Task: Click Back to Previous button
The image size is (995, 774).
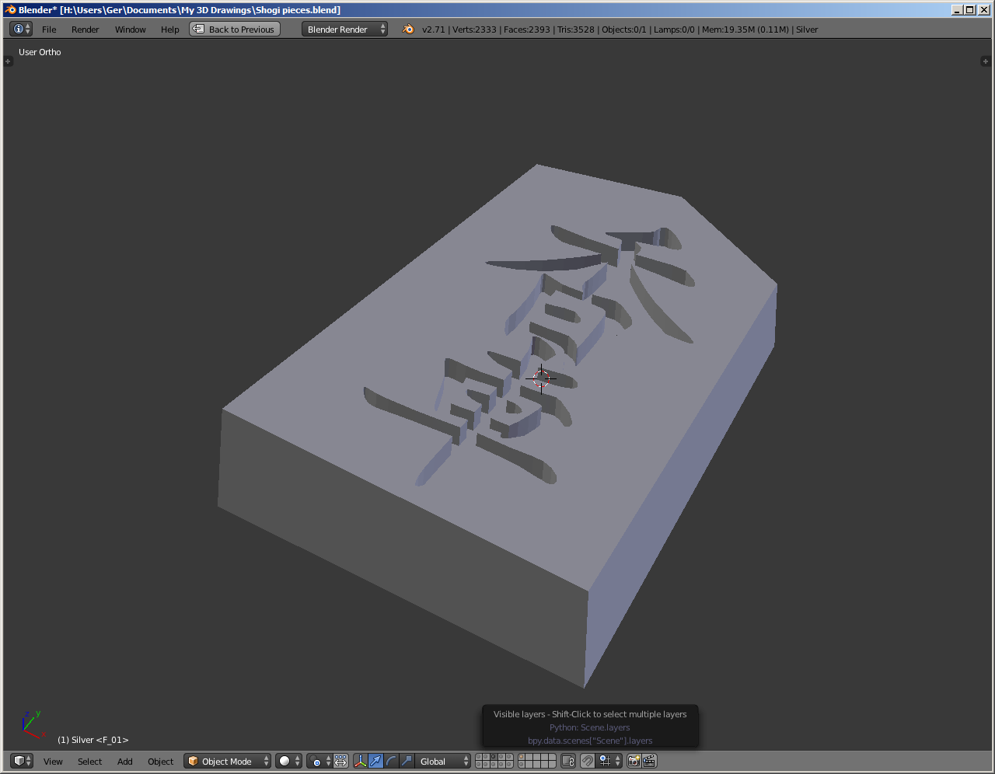Action: click(x=235, y=29)
